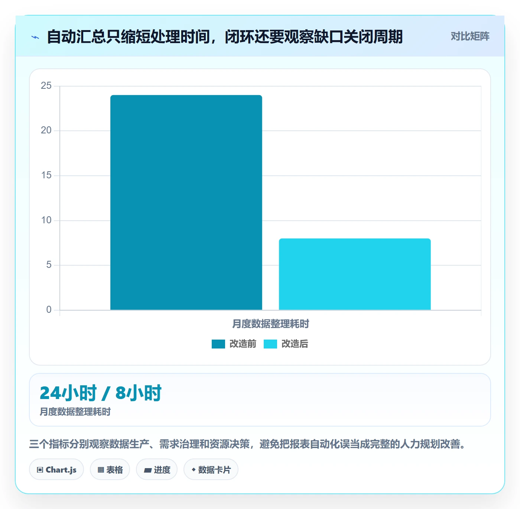Click y-axis tick label 15
The image size is (520, 509).
(46, 175)
